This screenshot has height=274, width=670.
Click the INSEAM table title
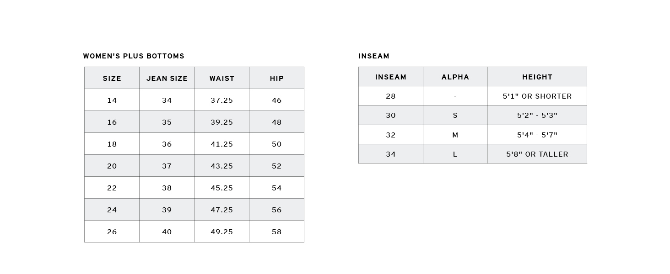(374, 56)
